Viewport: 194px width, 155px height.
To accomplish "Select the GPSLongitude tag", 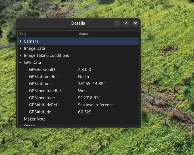I will [42, 98].
